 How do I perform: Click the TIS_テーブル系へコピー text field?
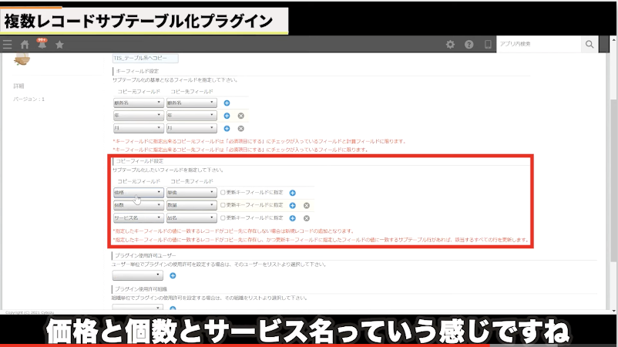pyautogui.click(x=145, y=58)
